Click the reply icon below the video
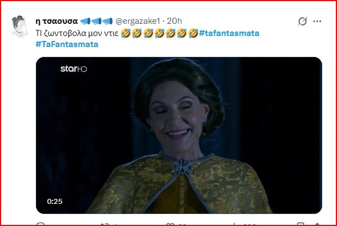The height and width of the screenshot is (226, 337). click(x=40, y=224)
